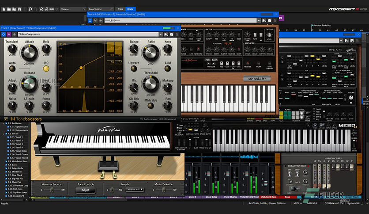
Task: Click the next program arrow on Messiah synth
Action: tap(214, 64)
